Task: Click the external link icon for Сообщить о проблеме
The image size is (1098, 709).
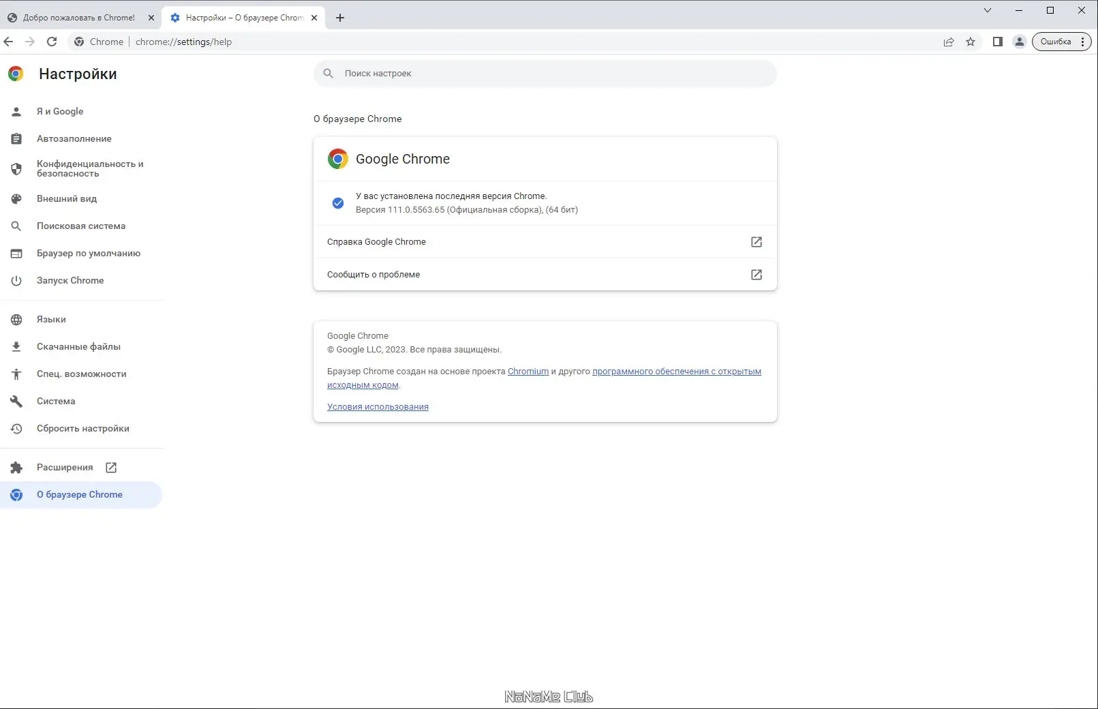Action: [757, 275]
